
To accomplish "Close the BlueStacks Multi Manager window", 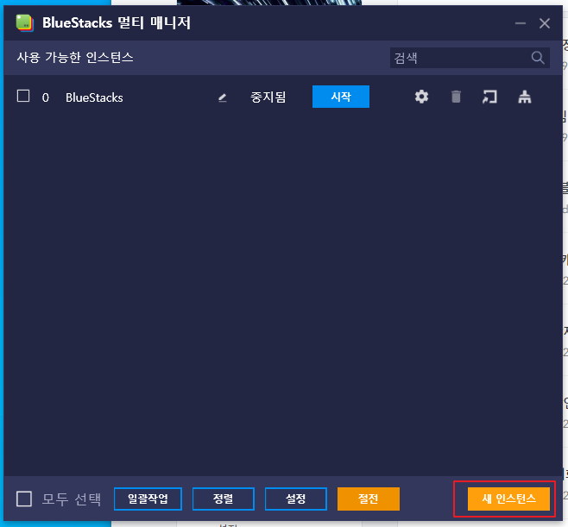I will 544,23.
